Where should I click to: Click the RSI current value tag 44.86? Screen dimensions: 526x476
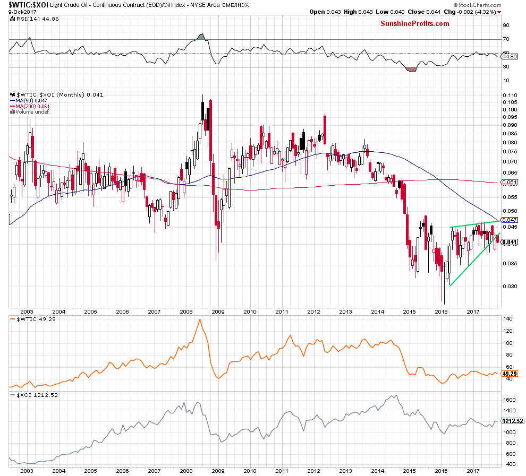(510, 56)
